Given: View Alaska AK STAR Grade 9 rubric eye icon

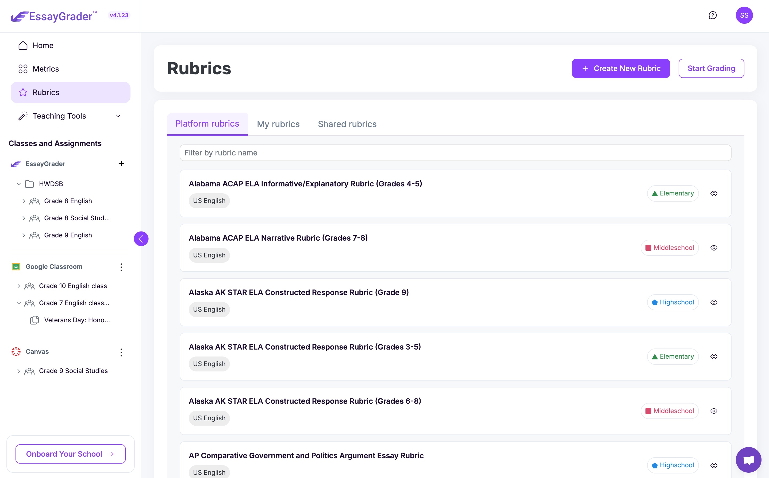Looking at the screenshot, I should 714,302.
